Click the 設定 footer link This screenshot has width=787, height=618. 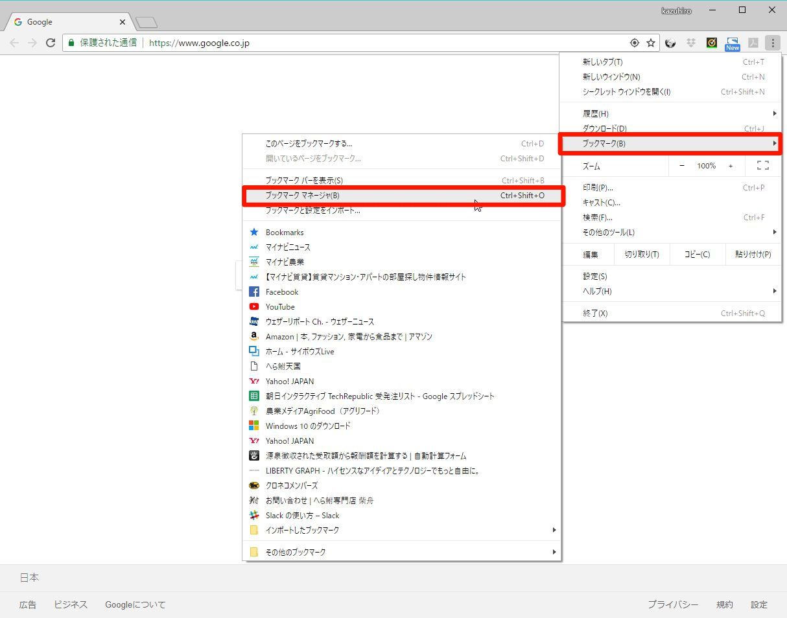coord(759,604)
